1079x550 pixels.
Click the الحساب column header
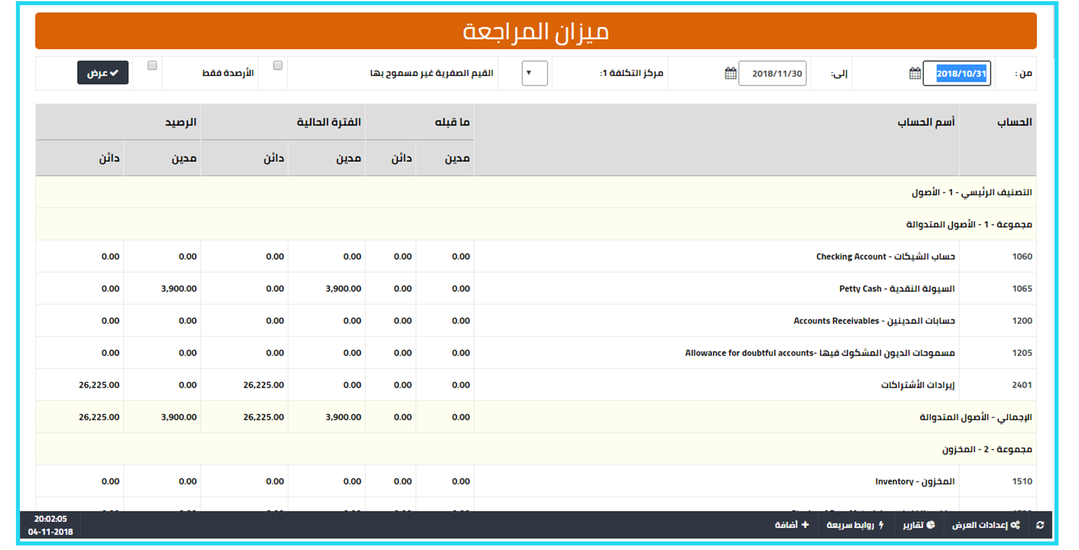pyautogui.click(x=1014, y=122)
